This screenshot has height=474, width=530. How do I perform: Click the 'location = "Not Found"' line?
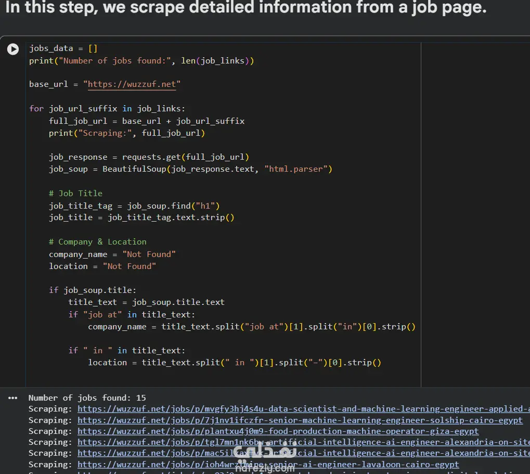click(x=102, y=266)
